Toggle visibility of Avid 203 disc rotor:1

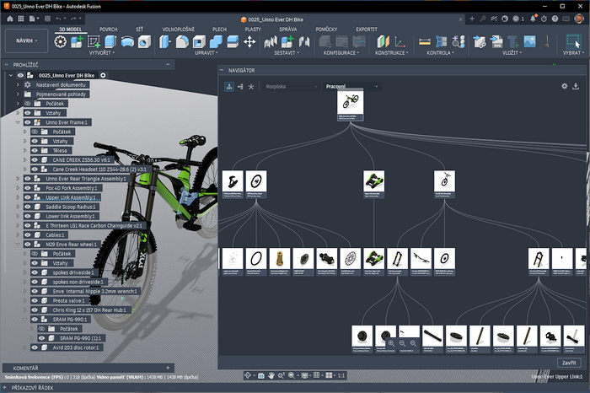point(35,347)
